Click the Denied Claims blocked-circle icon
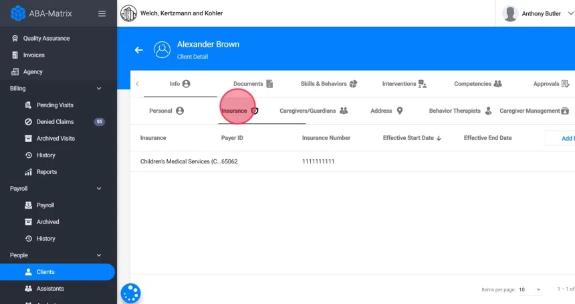This screenshot has width=575, height=304. [x=28, y=122]
